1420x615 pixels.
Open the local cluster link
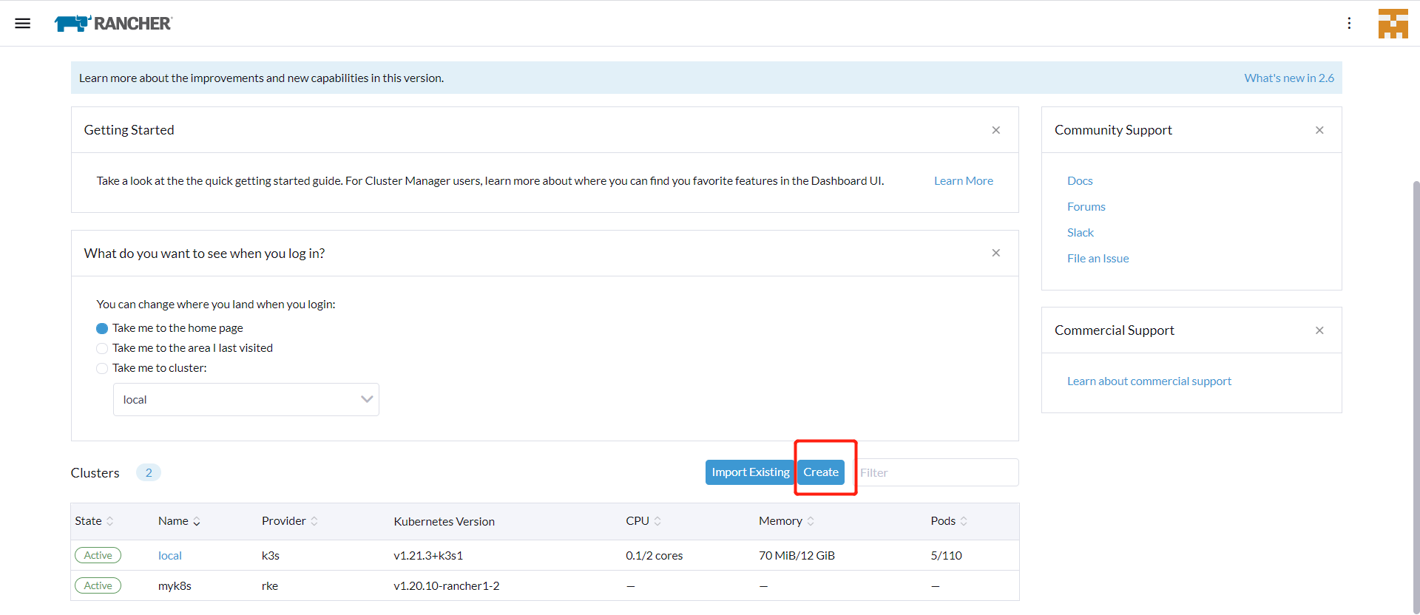tap(169, 556)
